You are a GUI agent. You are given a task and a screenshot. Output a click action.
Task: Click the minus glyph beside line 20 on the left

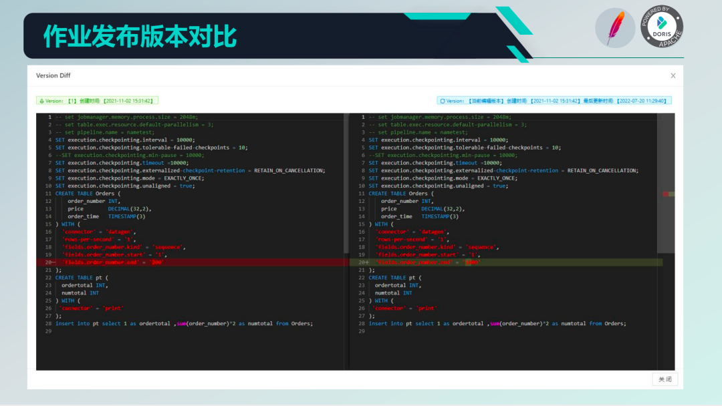pos(54,262)
